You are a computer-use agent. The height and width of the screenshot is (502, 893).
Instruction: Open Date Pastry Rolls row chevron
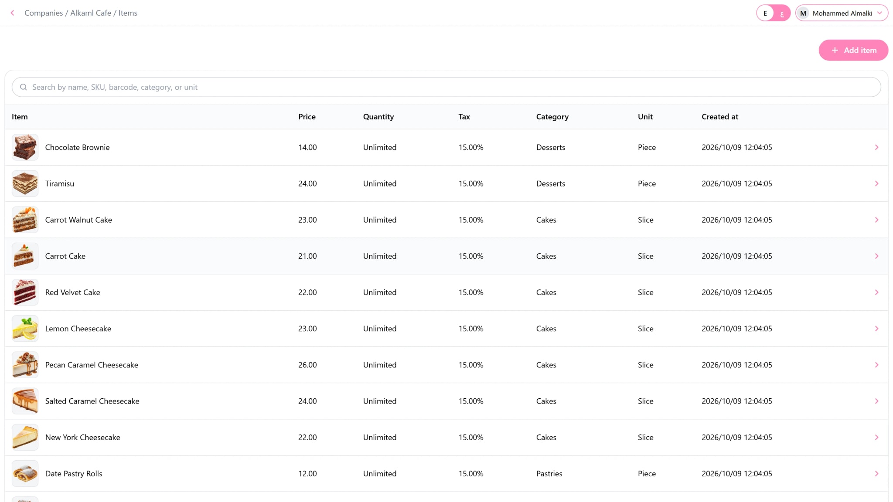click(x=876, y=473)
